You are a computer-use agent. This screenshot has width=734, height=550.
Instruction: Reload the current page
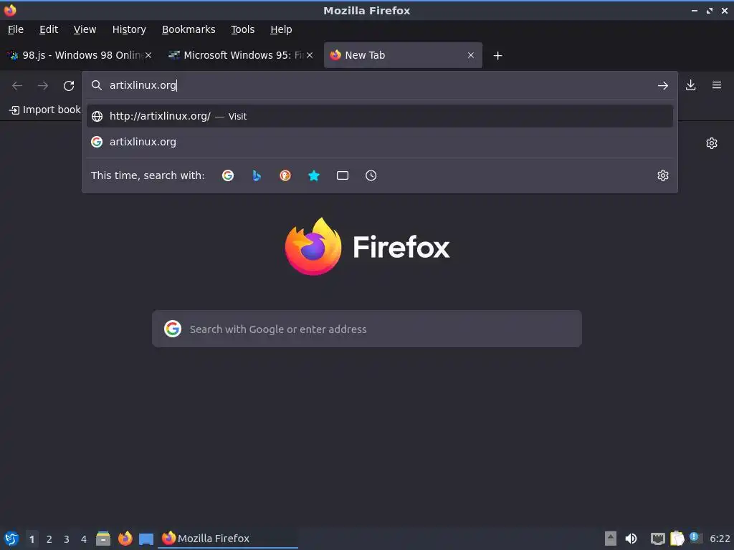pyautogui.click(x=69, y=86)
